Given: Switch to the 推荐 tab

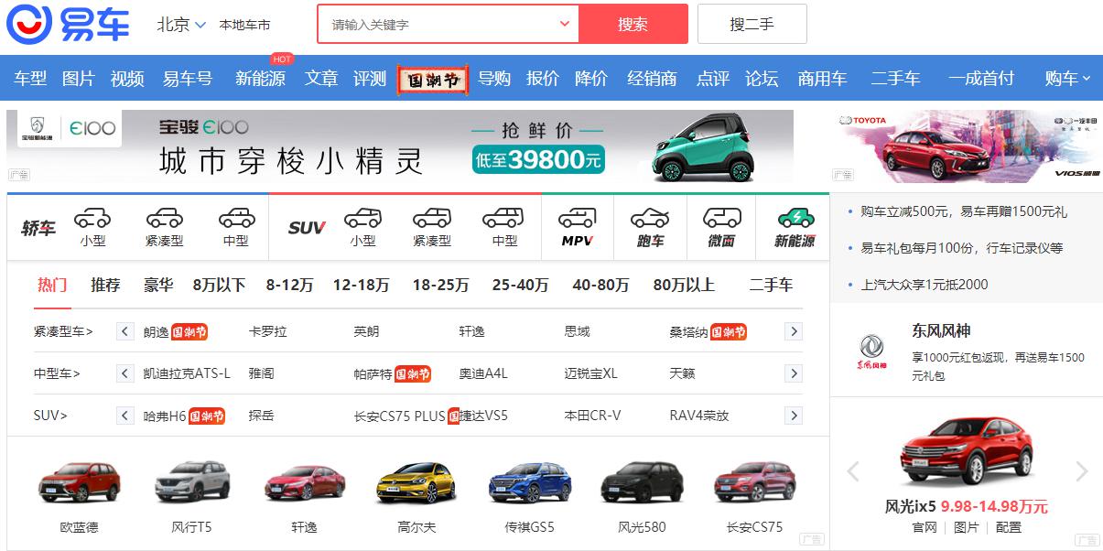Looking at the screenshot, I should [x=105, y=285].
